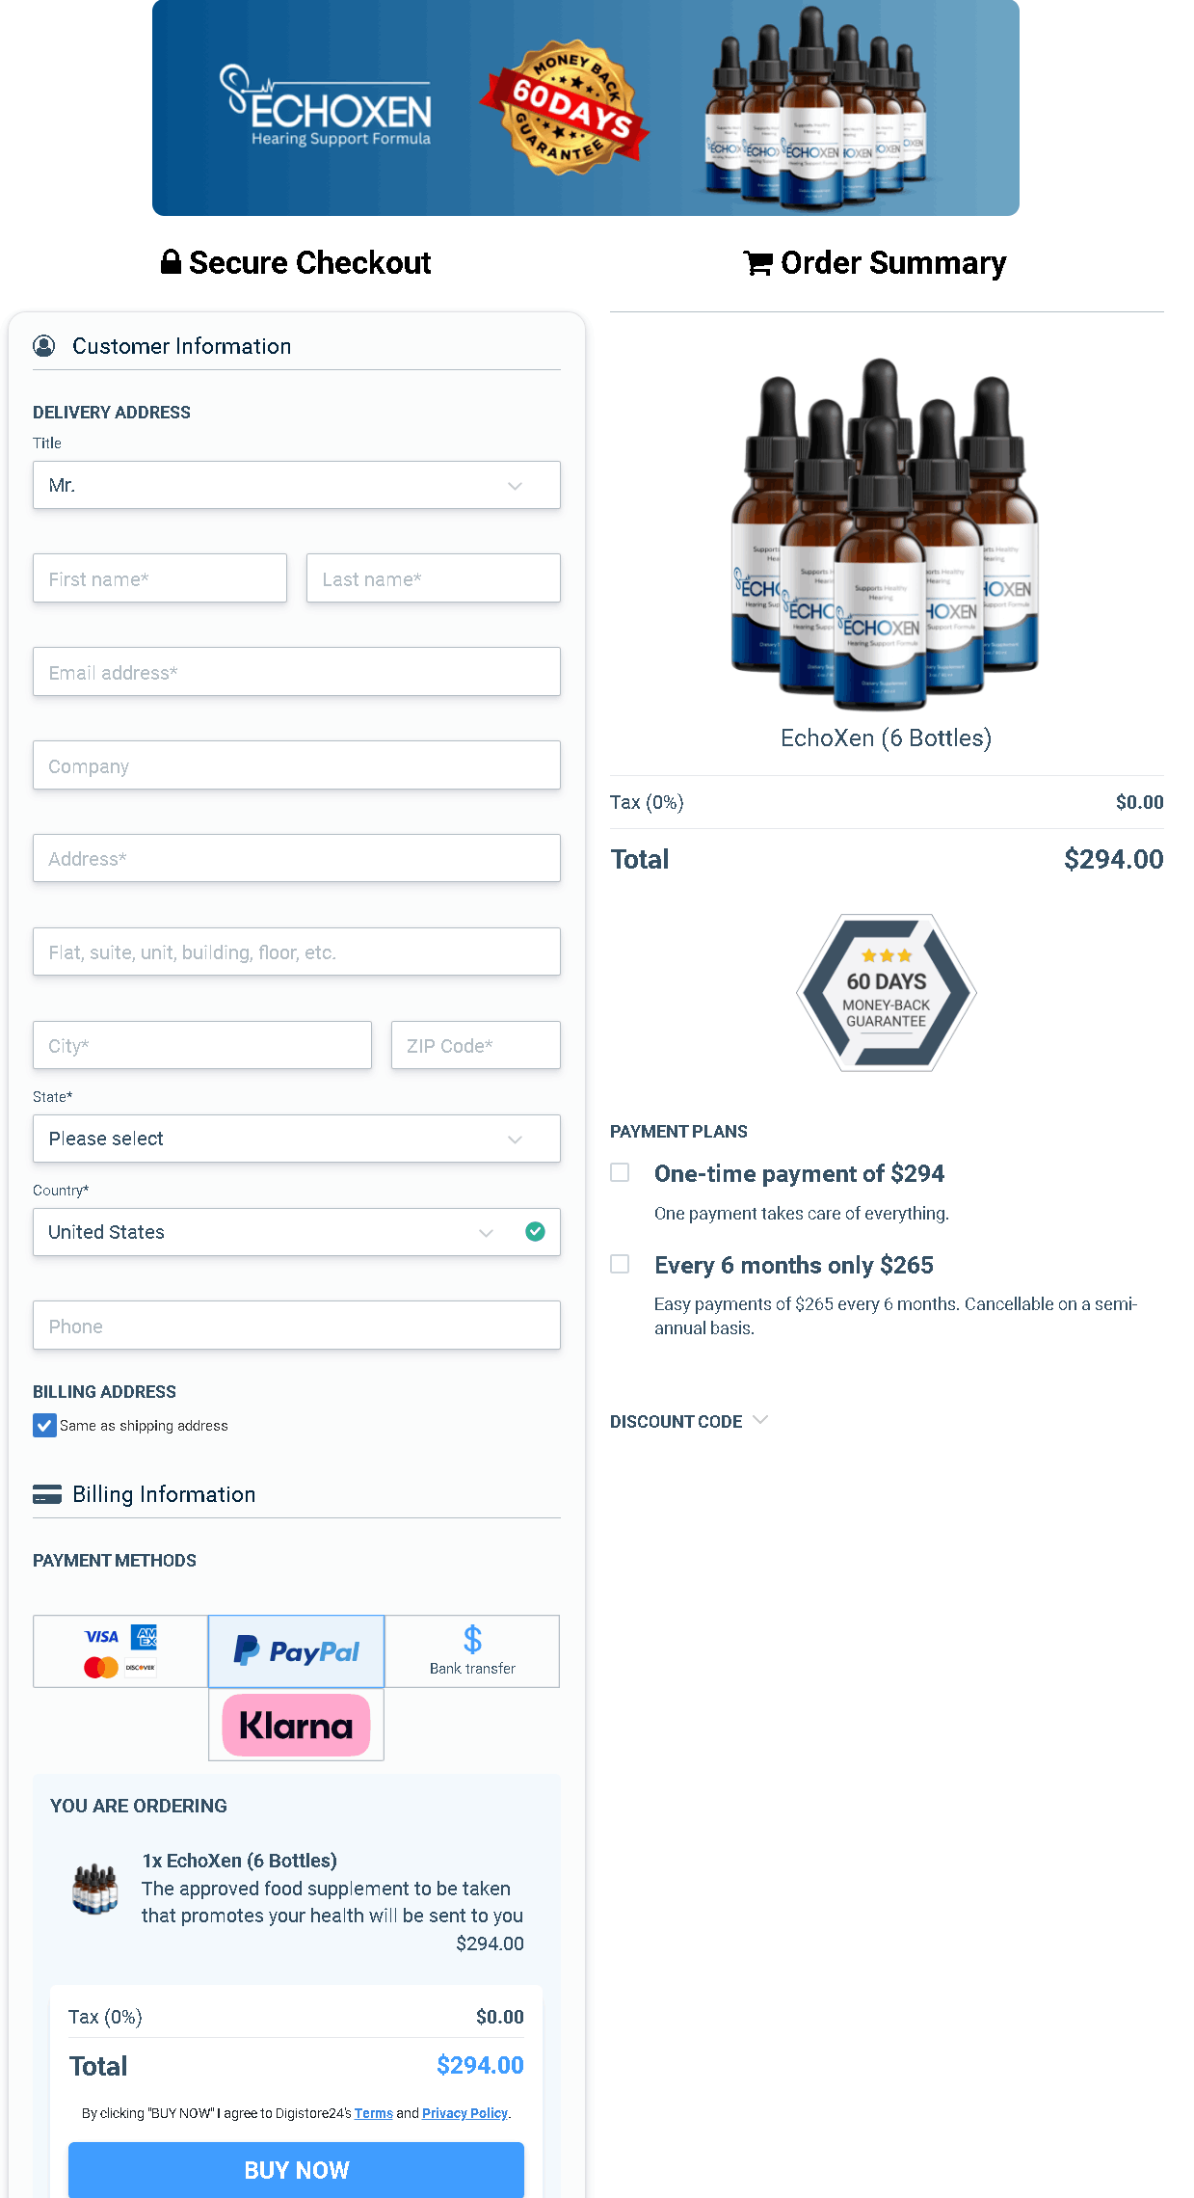Expand the Discount Code section
Viewport: 1194px width, 2198px height.
pos(688,1421)
